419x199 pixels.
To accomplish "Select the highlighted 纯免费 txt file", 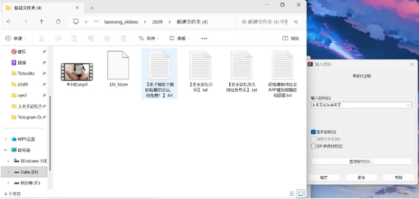I will click(x=159, y=74).
